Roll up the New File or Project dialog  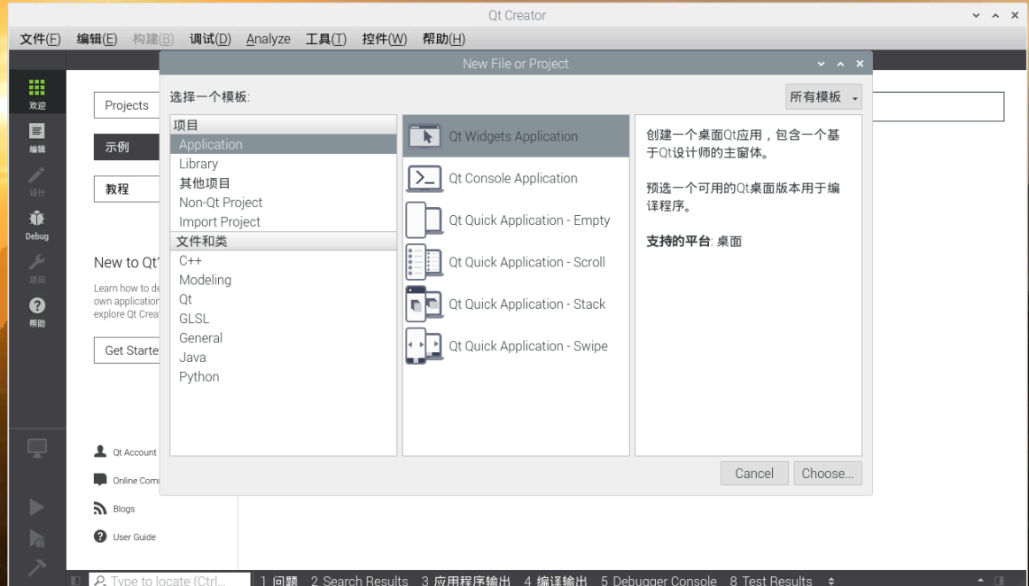pyautogui.click(x=821, y=64)
